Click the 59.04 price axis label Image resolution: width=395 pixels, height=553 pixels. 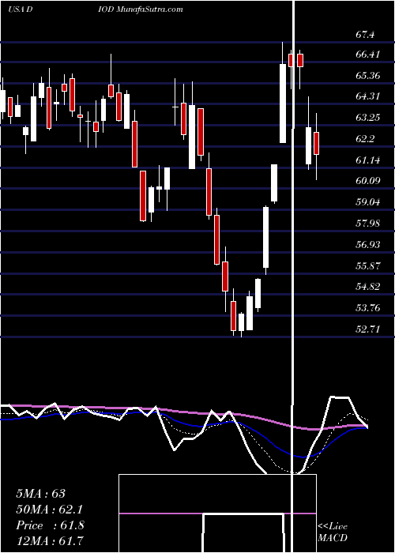click(368, 202)
